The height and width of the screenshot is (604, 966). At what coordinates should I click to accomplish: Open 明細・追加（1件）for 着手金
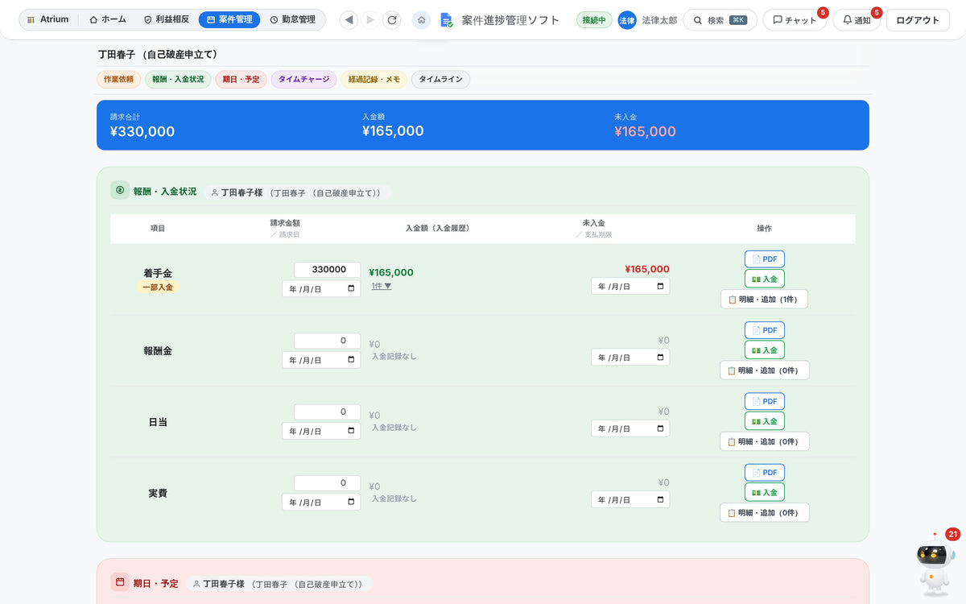(x=764, y=299)
